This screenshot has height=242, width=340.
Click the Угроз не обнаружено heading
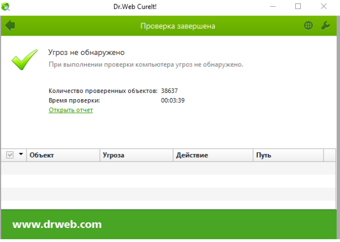click(86, 53)
